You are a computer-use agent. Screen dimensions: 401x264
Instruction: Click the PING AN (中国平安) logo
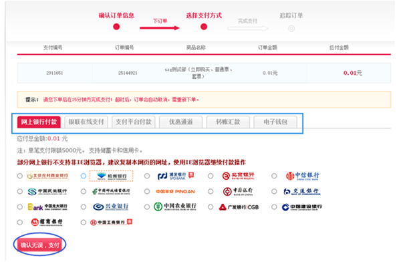(x=175, y=191)
